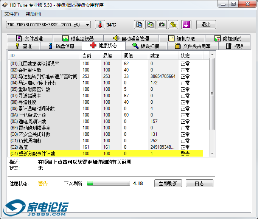Screen dimensions: 258x219
Task: Switch to the 磁盘信息 tab
Action: click(61, 46)
